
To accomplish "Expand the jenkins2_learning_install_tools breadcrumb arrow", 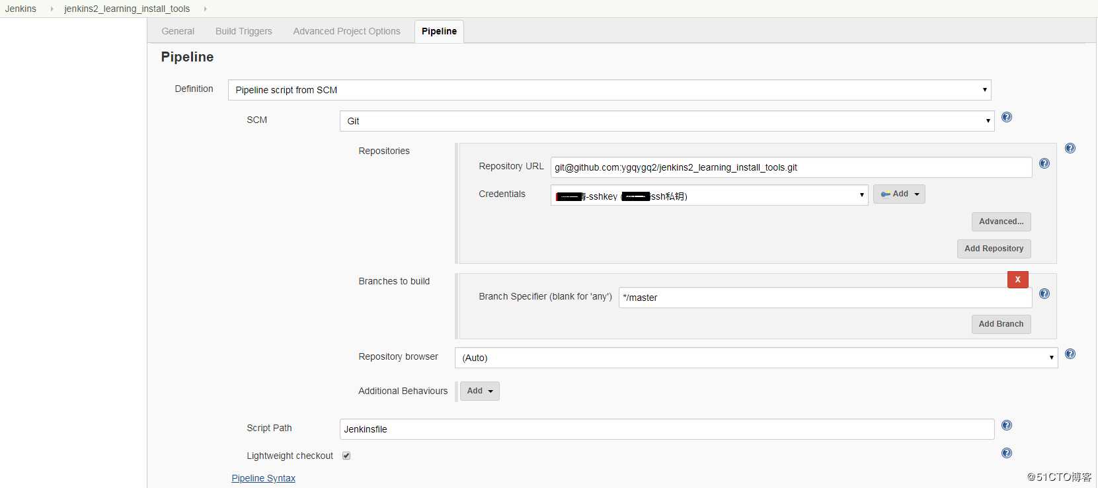I will (205, 9).
